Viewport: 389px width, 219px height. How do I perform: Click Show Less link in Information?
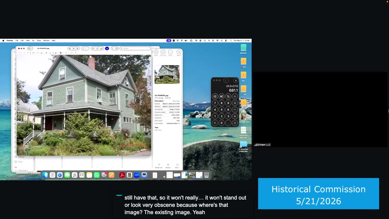pos(176,101)
